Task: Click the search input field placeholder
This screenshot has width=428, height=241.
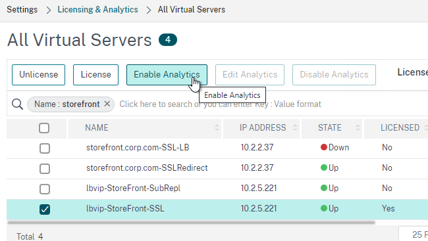Action: tap(220, 104)
